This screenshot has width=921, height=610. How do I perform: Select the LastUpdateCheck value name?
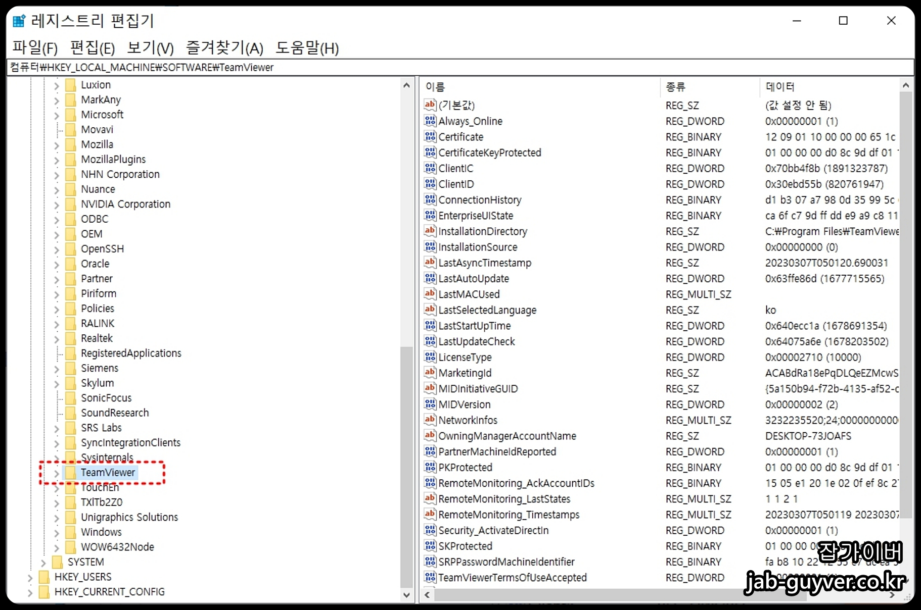477,341
